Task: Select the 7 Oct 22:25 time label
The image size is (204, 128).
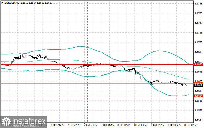Action: click(74, 125)
